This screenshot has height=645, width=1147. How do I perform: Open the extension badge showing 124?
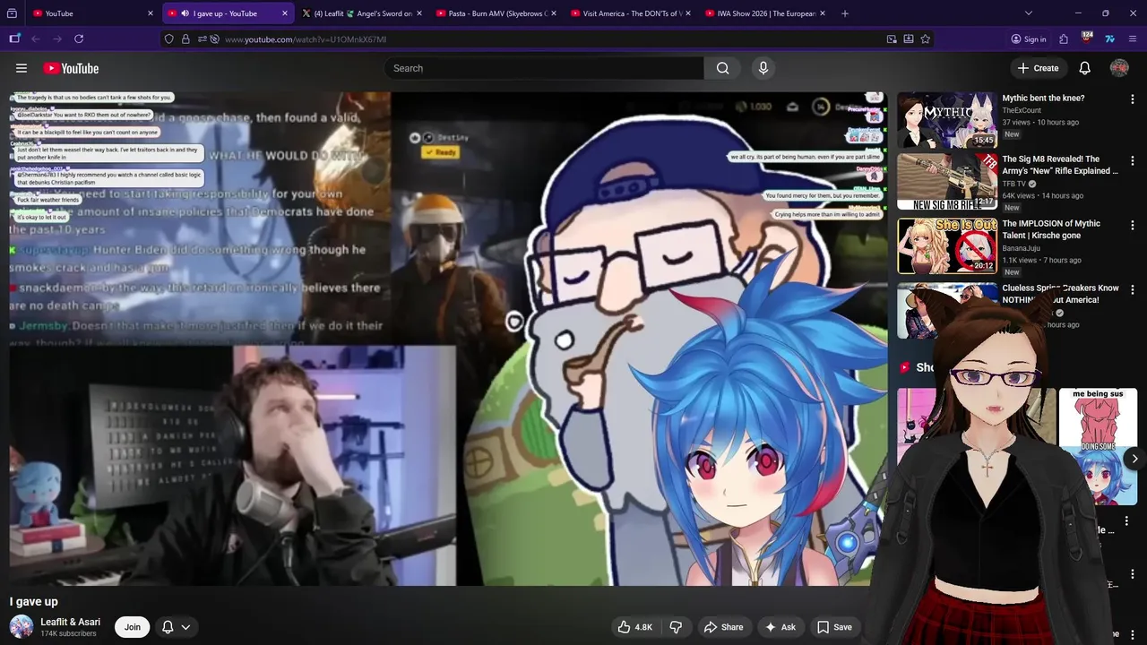1086,39
